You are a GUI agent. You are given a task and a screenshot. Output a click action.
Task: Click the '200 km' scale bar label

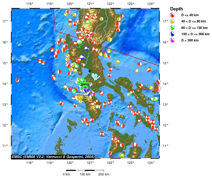coord(104,174)
